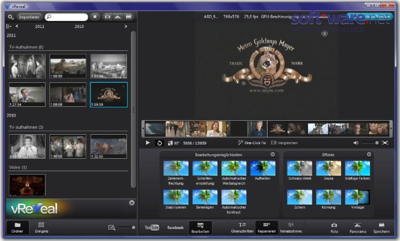Focus the library search field
The width and height of the screenshot is (400, 241).
click(66, 17)
